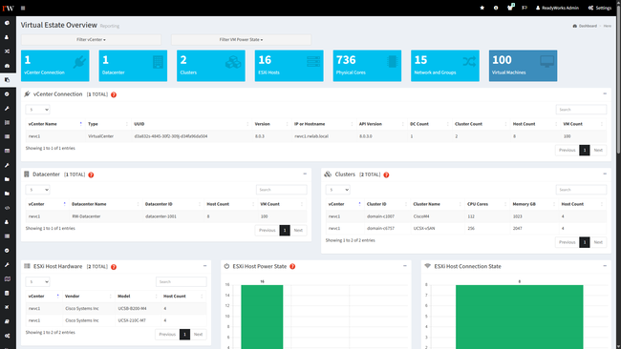
Task: Click the code brackets icon in left sidebar
Action: point(7,208)
